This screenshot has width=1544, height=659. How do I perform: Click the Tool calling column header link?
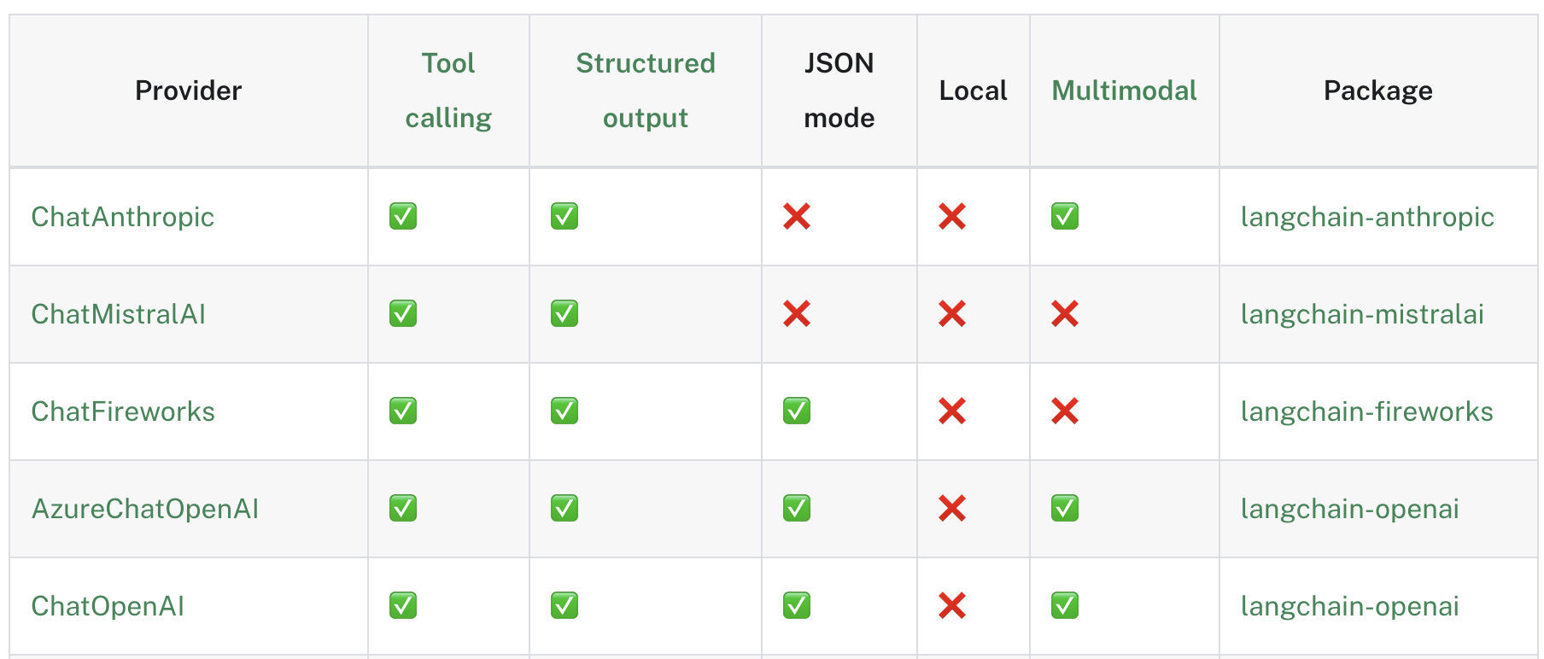pyautogui.click(x=448, y=90)
